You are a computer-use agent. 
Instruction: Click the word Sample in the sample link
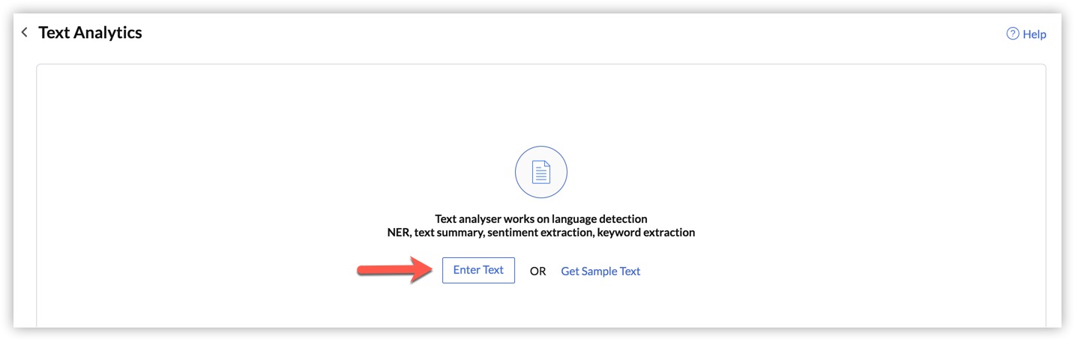click(600, 271)
